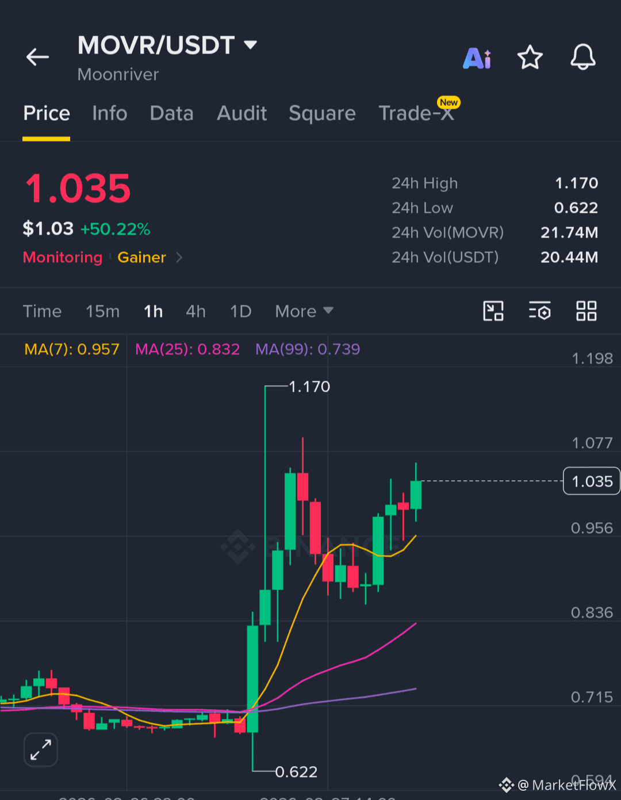Open the Gainer tag link
This screenshot has width=621, height=800.
142,257
